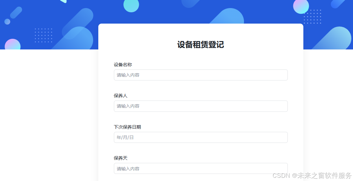Click the 保养天 label text
This screenshot has width=353, height=181.
click(x=120, y=158)
